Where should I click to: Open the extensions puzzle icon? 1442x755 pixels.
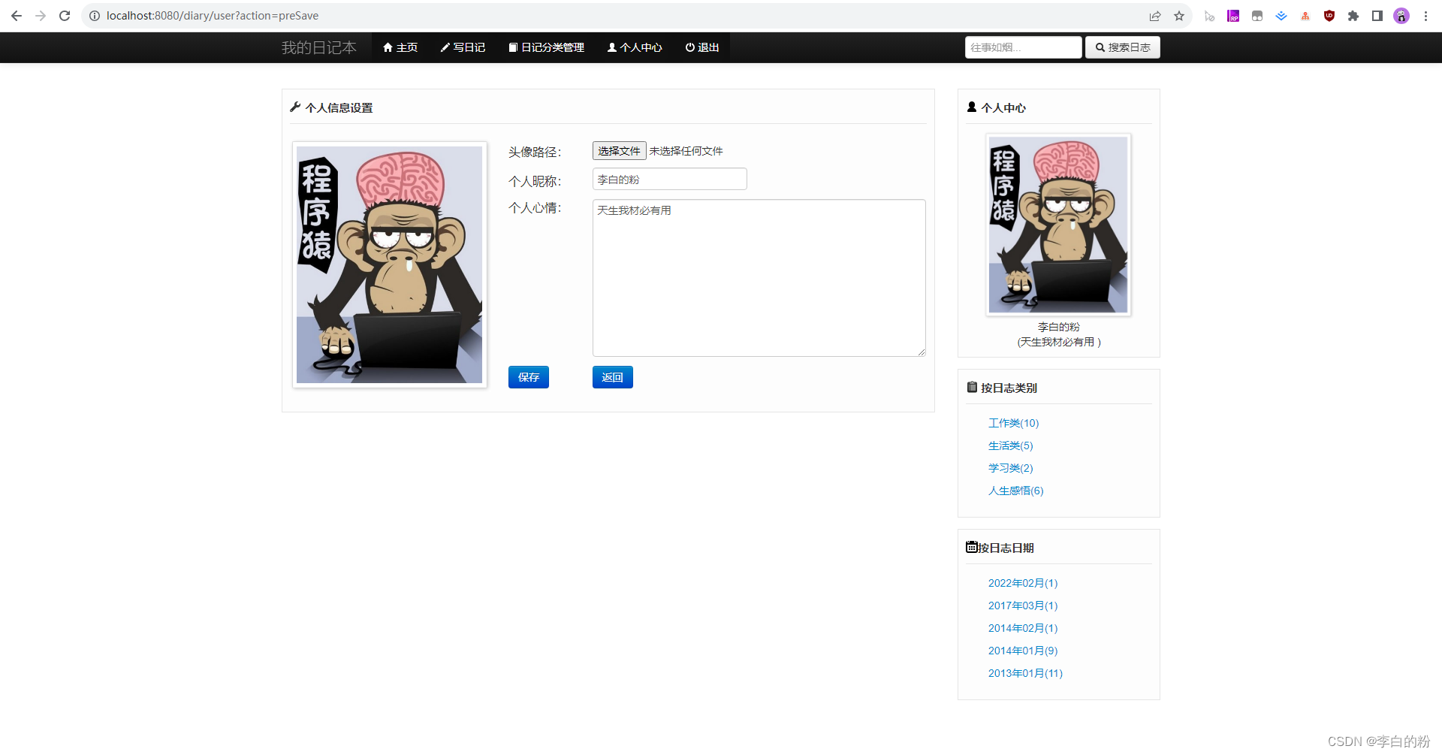tap(1353, 16)
